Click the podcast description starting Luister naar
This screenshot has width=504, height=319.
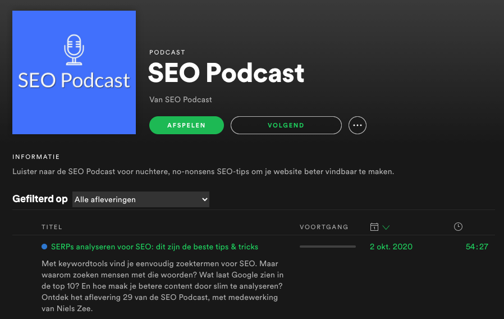pyautogui.click(x=203, y=172)
